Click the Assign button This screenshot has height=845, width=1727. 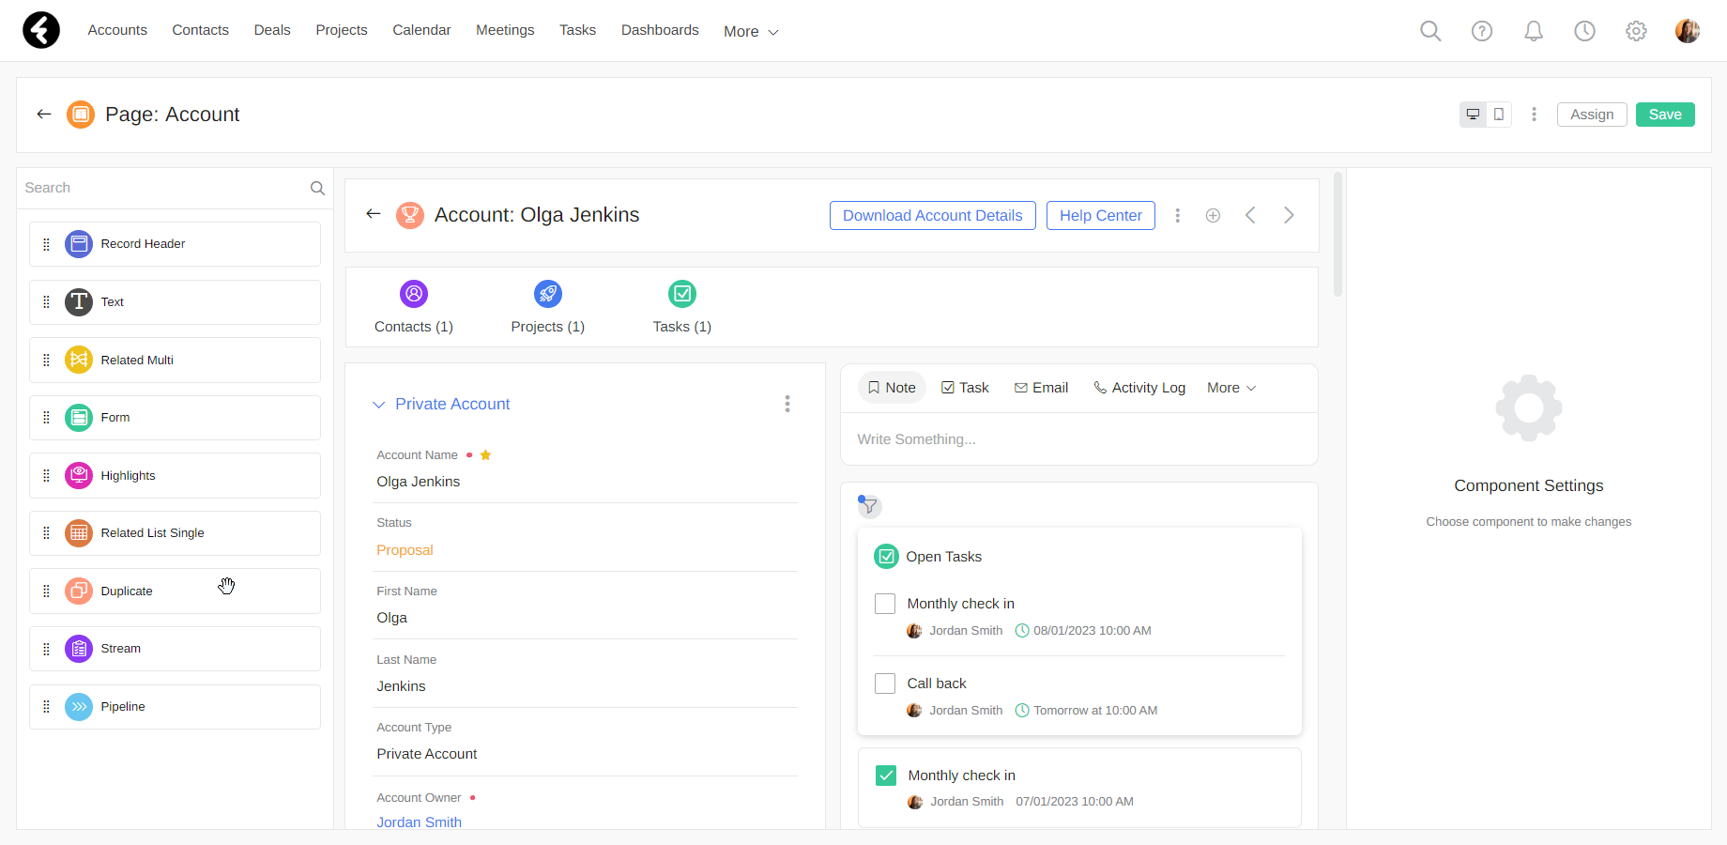(1592, 115)
